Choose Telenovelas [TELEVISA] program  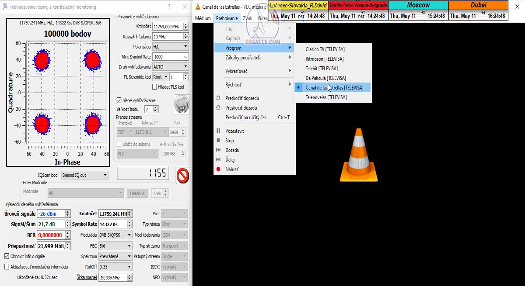tap(326, 97)
